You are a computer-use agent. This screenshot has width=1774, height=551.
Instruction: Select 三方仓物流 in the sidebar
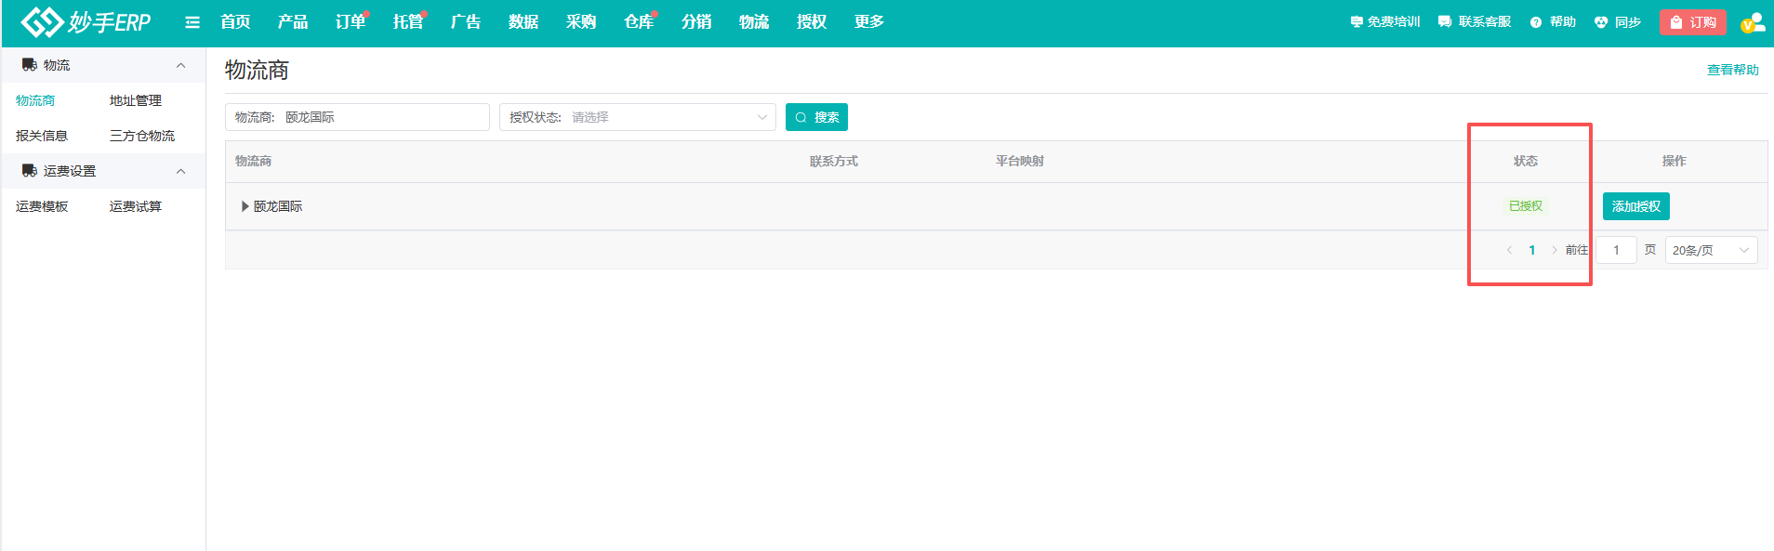click(x=142, y=136)
